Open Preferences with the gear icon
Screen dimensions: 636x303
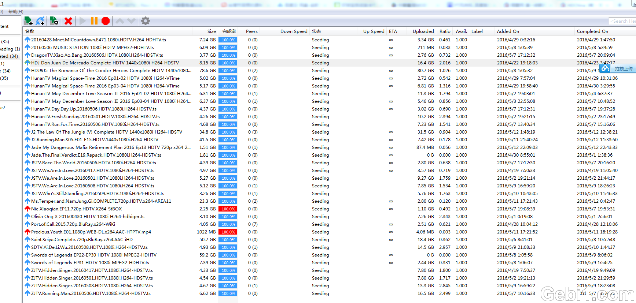click(146, 21)
